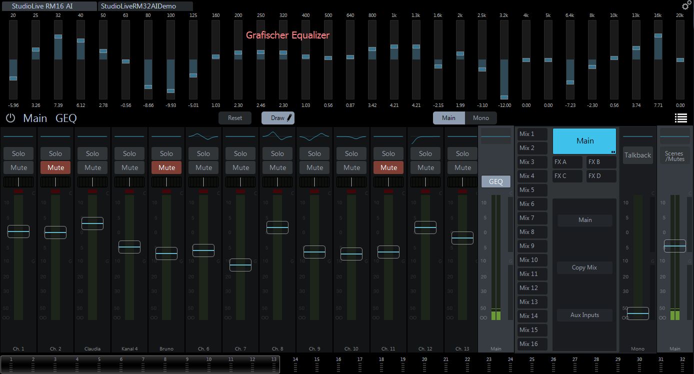694x374 pixels.
Task: Click the Bruno channel pan control
Action: (166, 182)
